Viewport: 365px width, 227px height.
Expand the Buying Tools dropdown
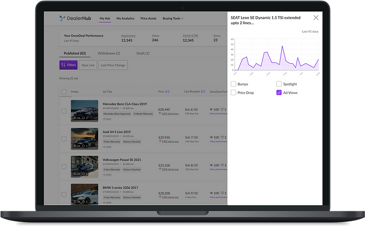(x=173, y=18)
